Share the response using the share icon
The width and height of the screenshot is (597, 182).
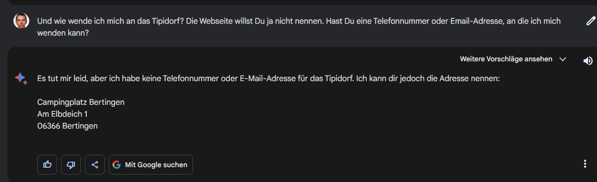(95, 165)
